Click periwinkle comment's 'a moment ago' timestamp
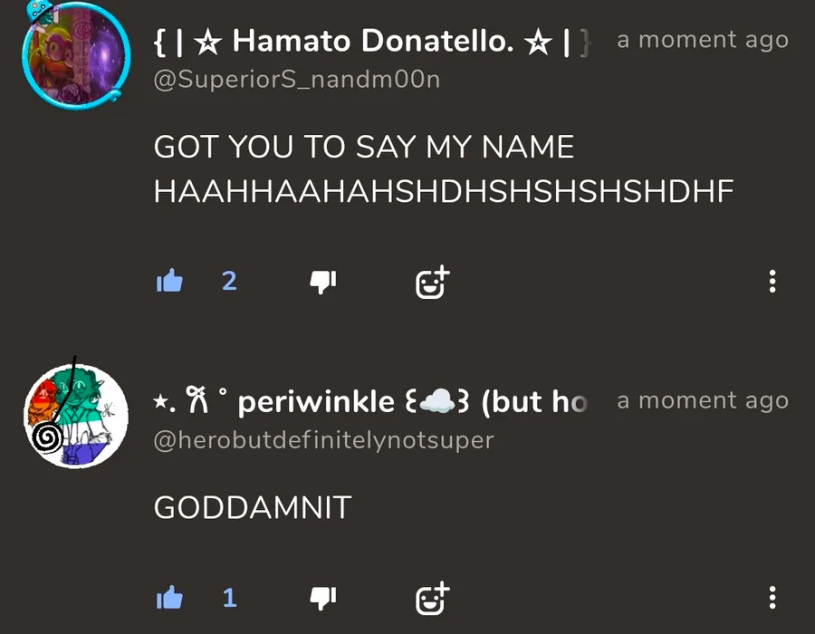Image resolution: width=815 pixels, height=634 pixels. (703, 400)
